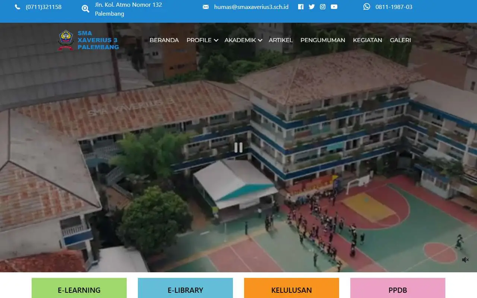Click the SMA XAVERIUS 3 PALEMBANG site title
477x298 pixels.
(98, 40)
